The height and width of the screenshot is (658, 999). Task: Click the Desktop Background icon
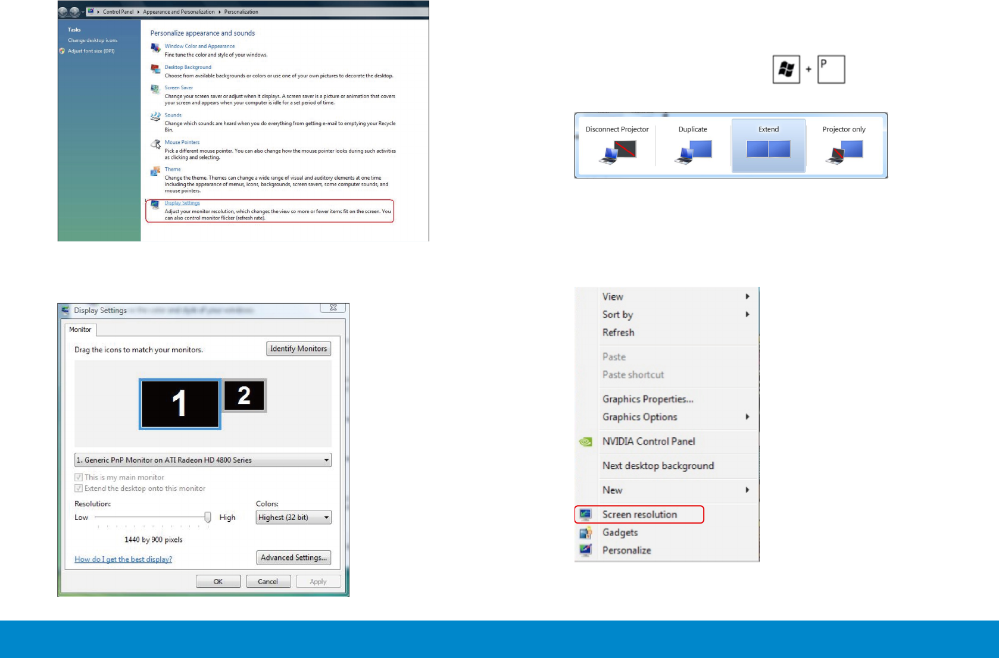155,69
